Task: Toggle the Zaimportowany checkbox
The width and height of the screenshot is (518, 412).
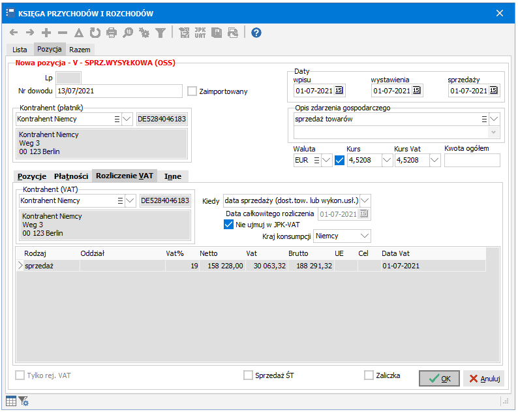Action: 192,91
